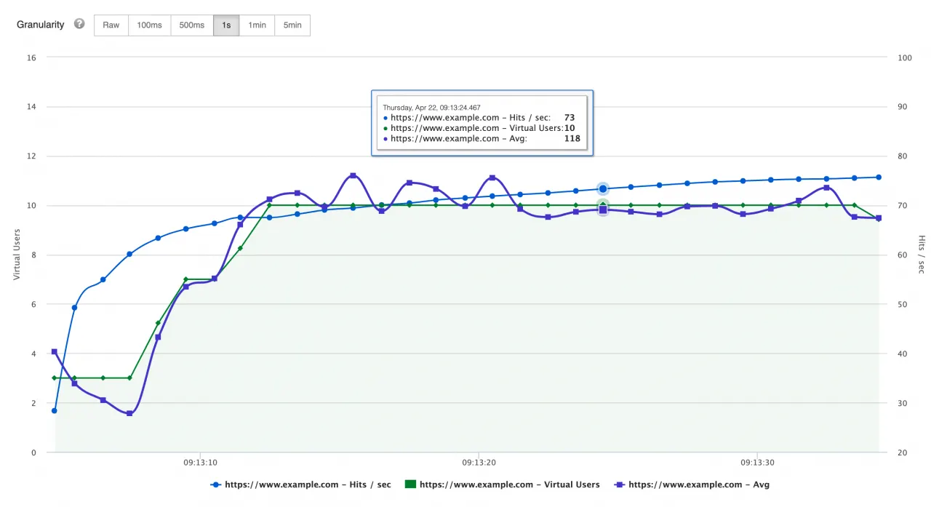Toggle Avg series in legend

[691, 484]
